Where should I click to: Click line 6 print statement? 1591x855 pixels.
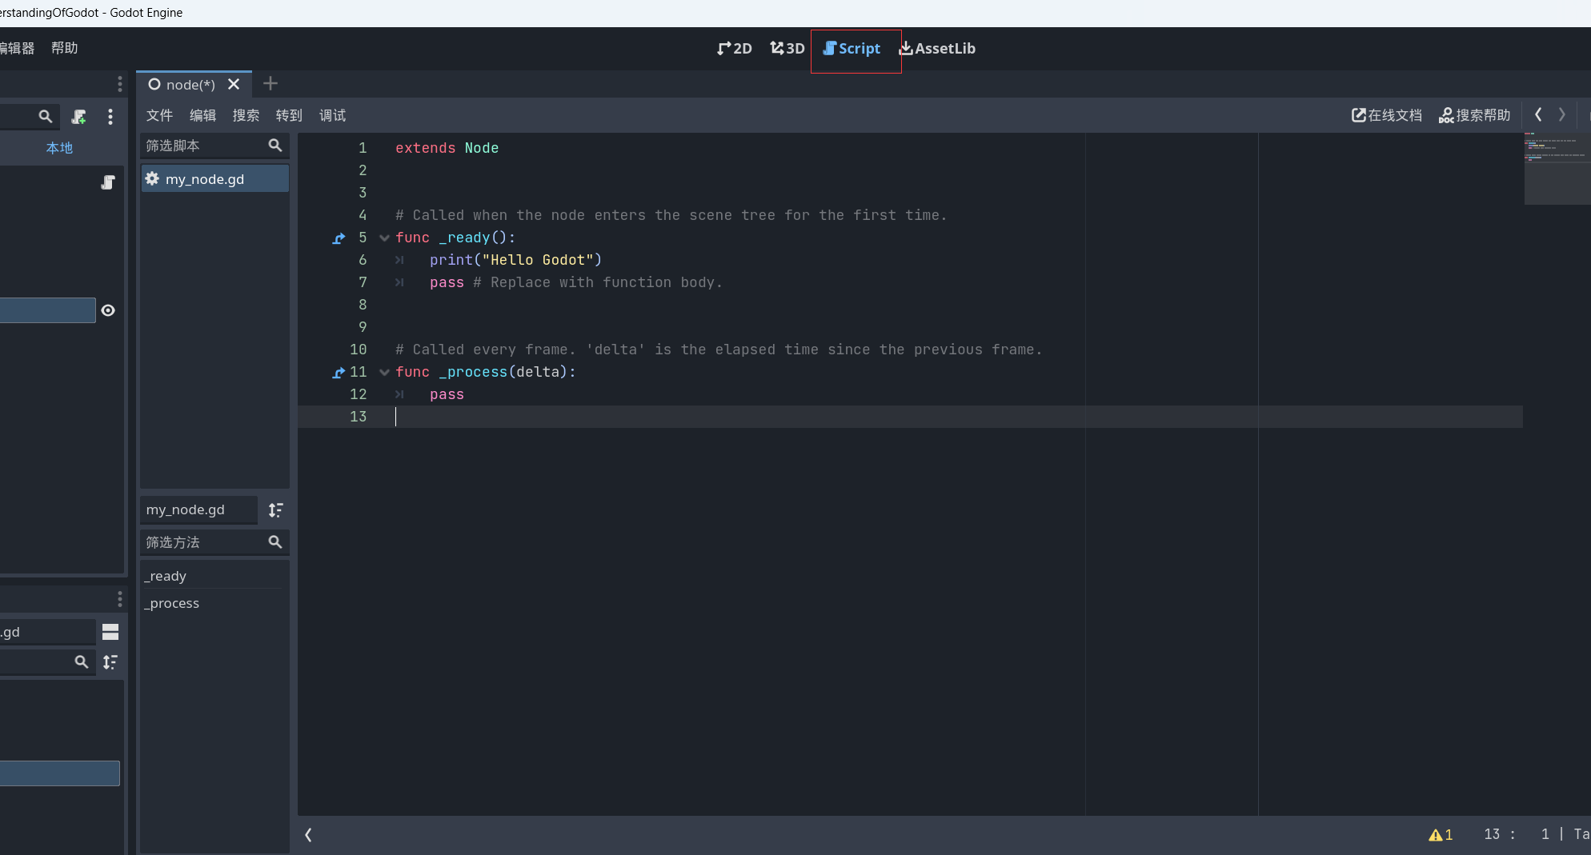(515, 260)
